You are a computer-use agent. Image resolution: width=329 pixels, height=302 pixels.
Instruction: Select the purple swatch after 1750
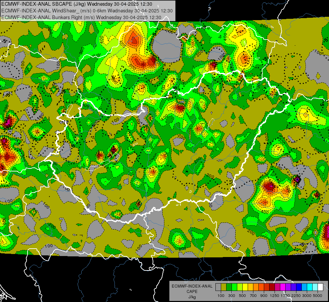pos(288,287)
